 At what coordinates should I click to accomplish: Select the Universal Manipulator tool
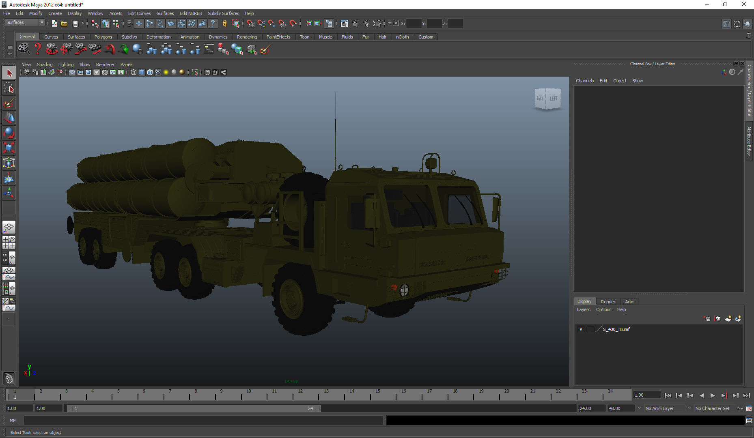[9, 163]
